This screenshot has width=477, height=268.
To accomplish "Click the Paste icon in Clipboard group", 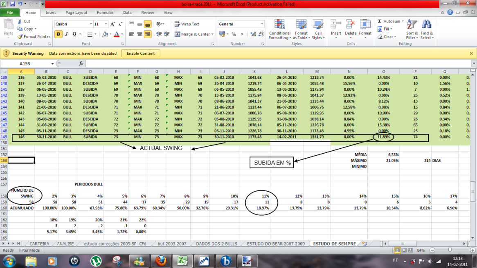I will 9,25.
